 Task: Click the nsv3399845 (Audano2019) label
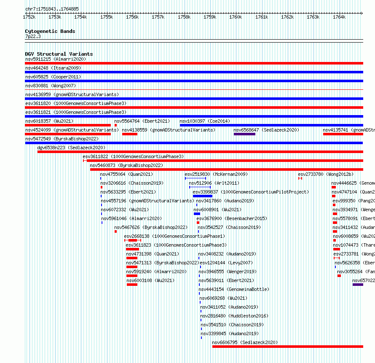coord(230,333)
